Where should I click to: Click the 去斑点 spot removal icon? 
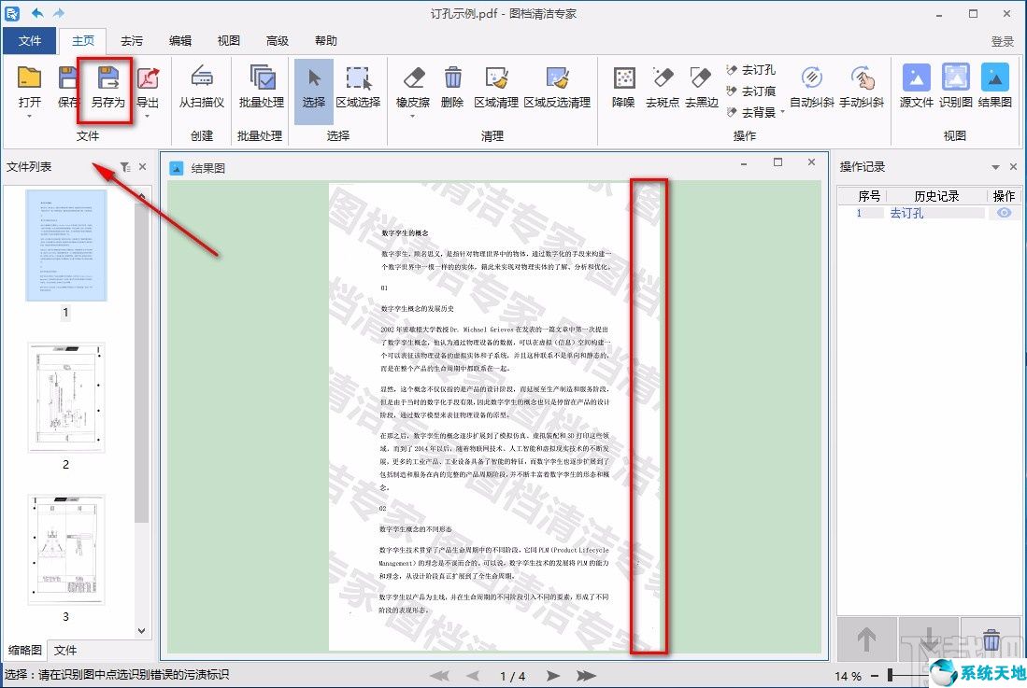coord(663,89)
